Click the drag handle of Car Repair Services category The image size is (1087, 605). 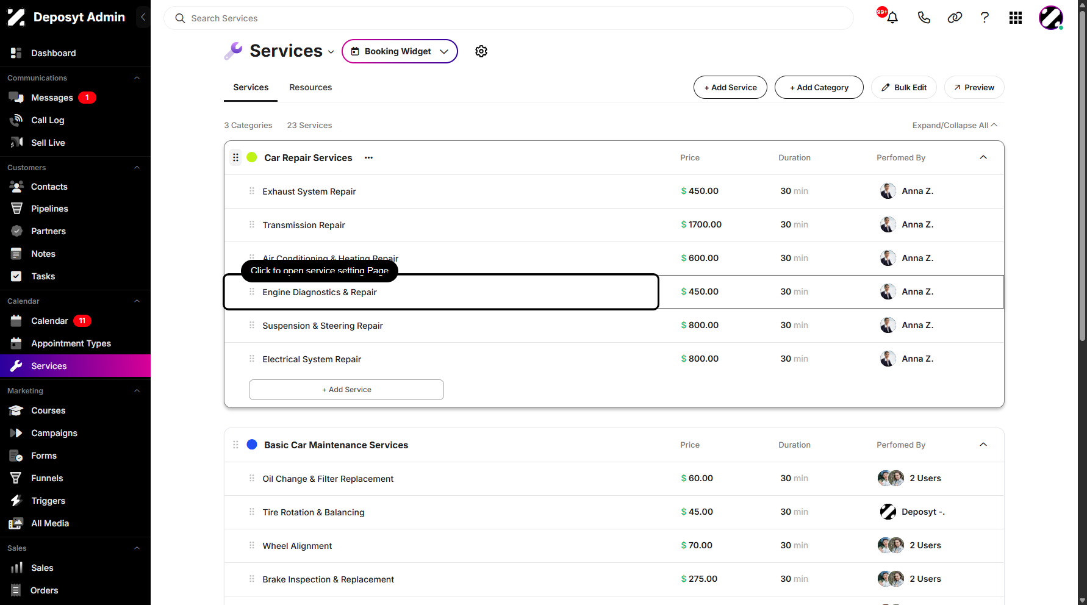(x=235, y=157)
